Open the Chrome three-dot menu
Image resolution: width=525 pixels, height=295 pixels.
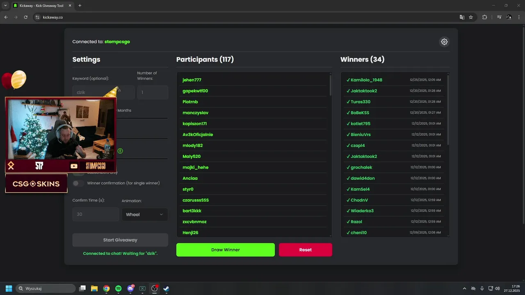(519, 17)
